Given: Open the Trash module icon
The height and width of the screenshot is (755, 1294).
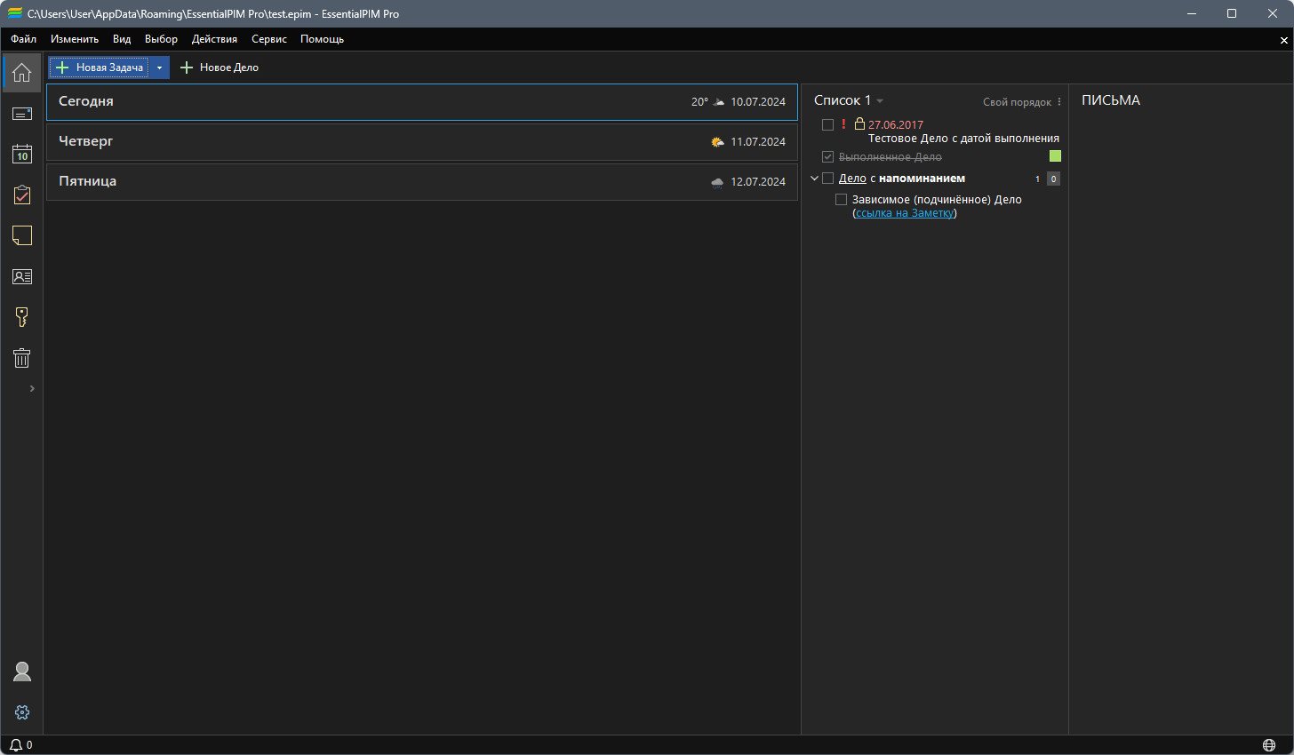Looking at the screenshot, I should [22, 358].
